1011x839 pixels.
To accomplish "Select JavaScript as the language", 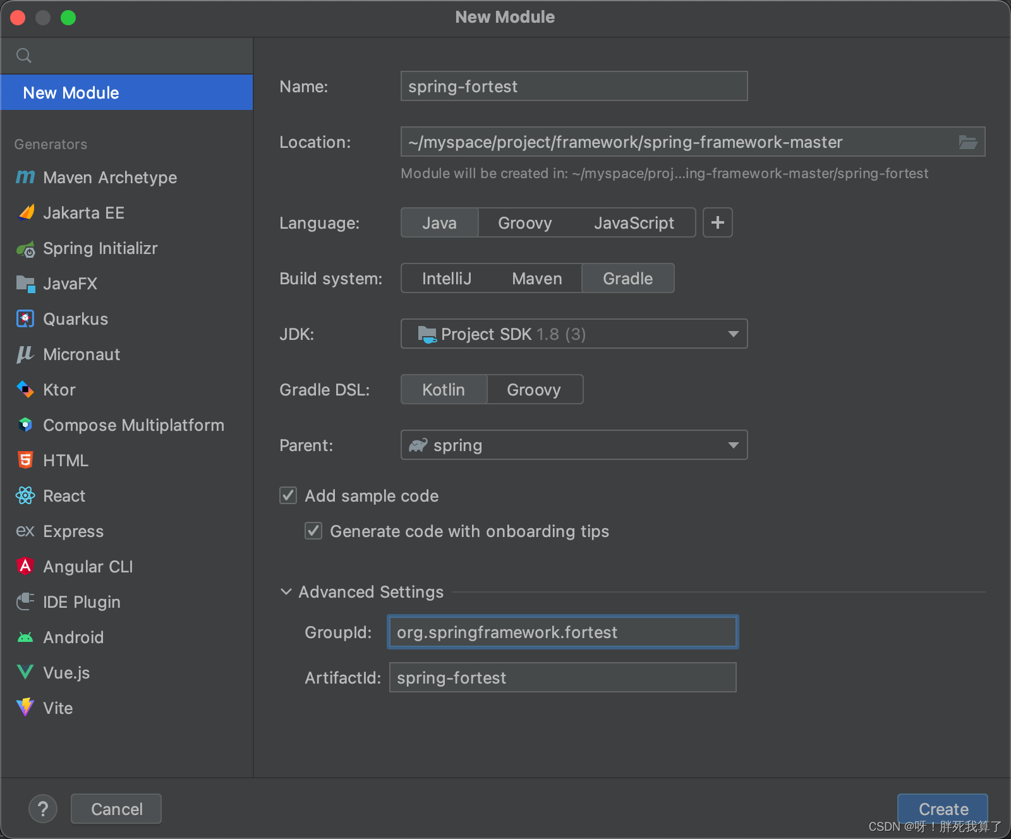I will (634, 222).
